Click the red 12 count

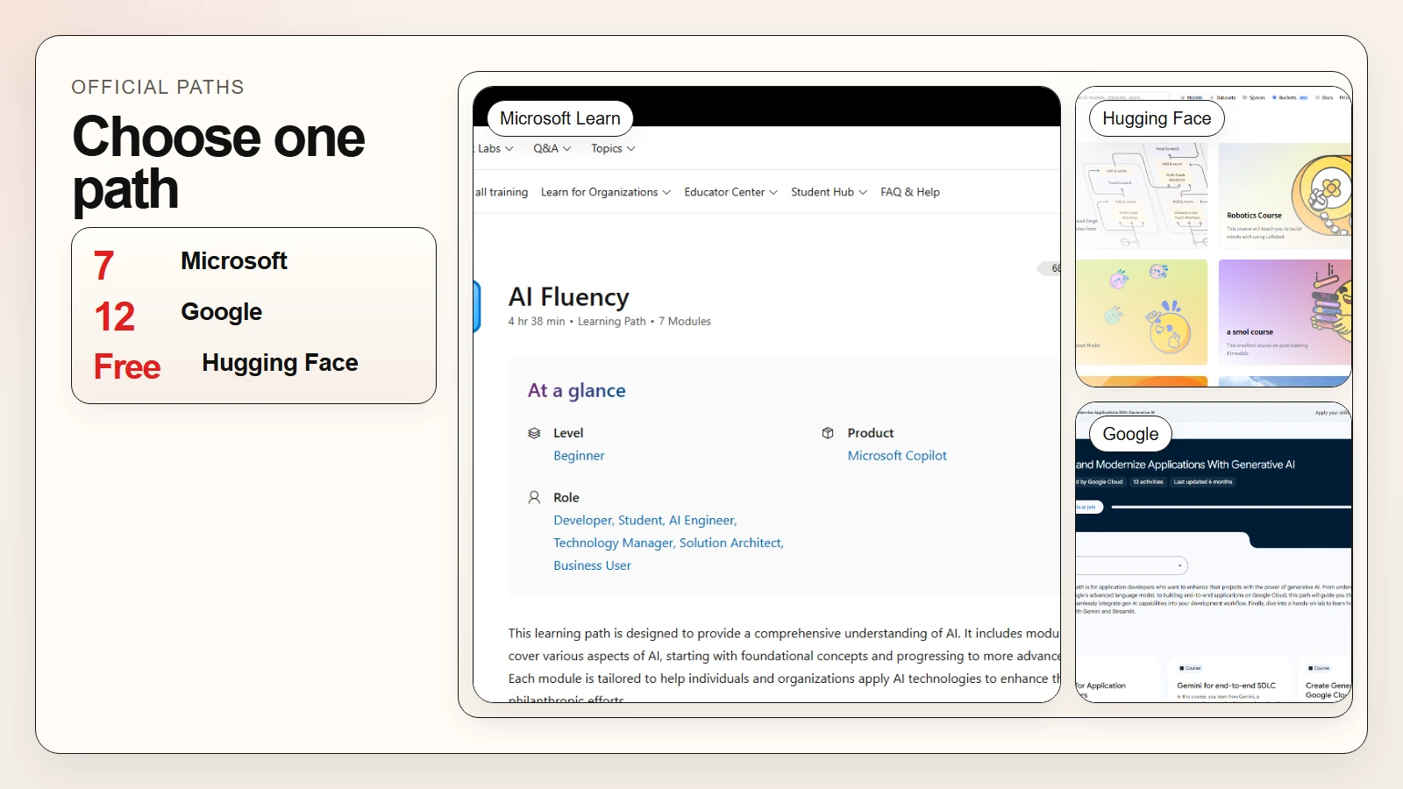[114, 316]
